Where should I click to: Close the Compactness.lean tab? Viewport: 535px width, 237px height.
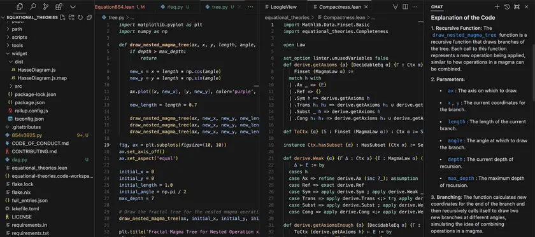click(366, 7)
